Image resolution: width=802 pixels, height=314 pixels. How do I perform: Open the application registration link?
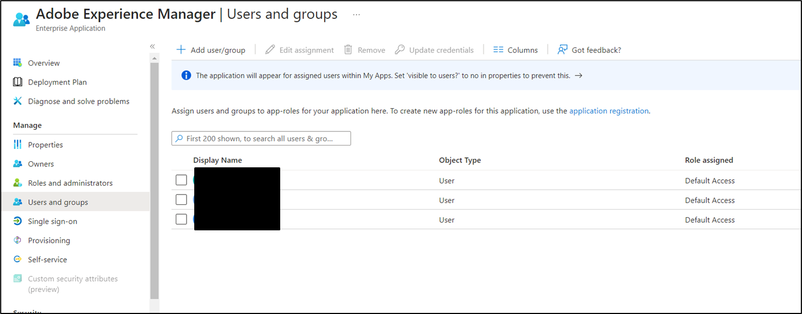pos(609,110)
